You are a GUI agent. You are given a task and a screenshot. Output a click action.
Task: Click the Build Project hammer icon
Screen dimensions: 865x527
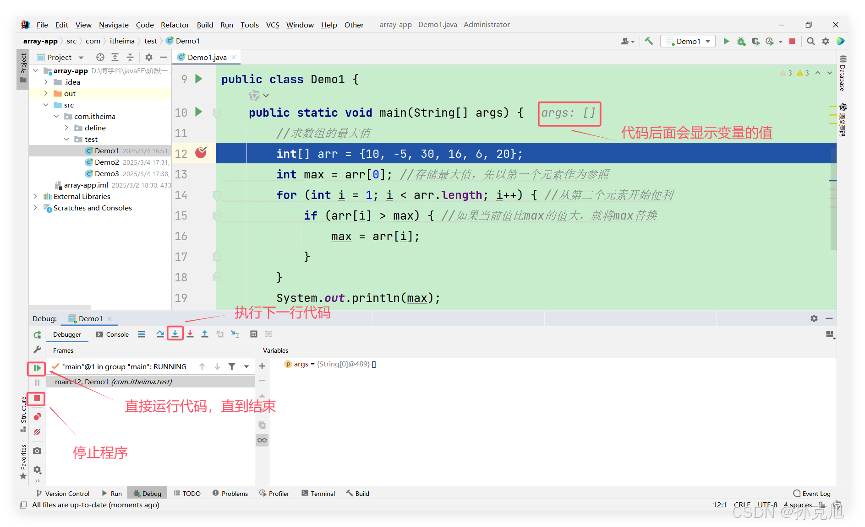click(649, 41)
